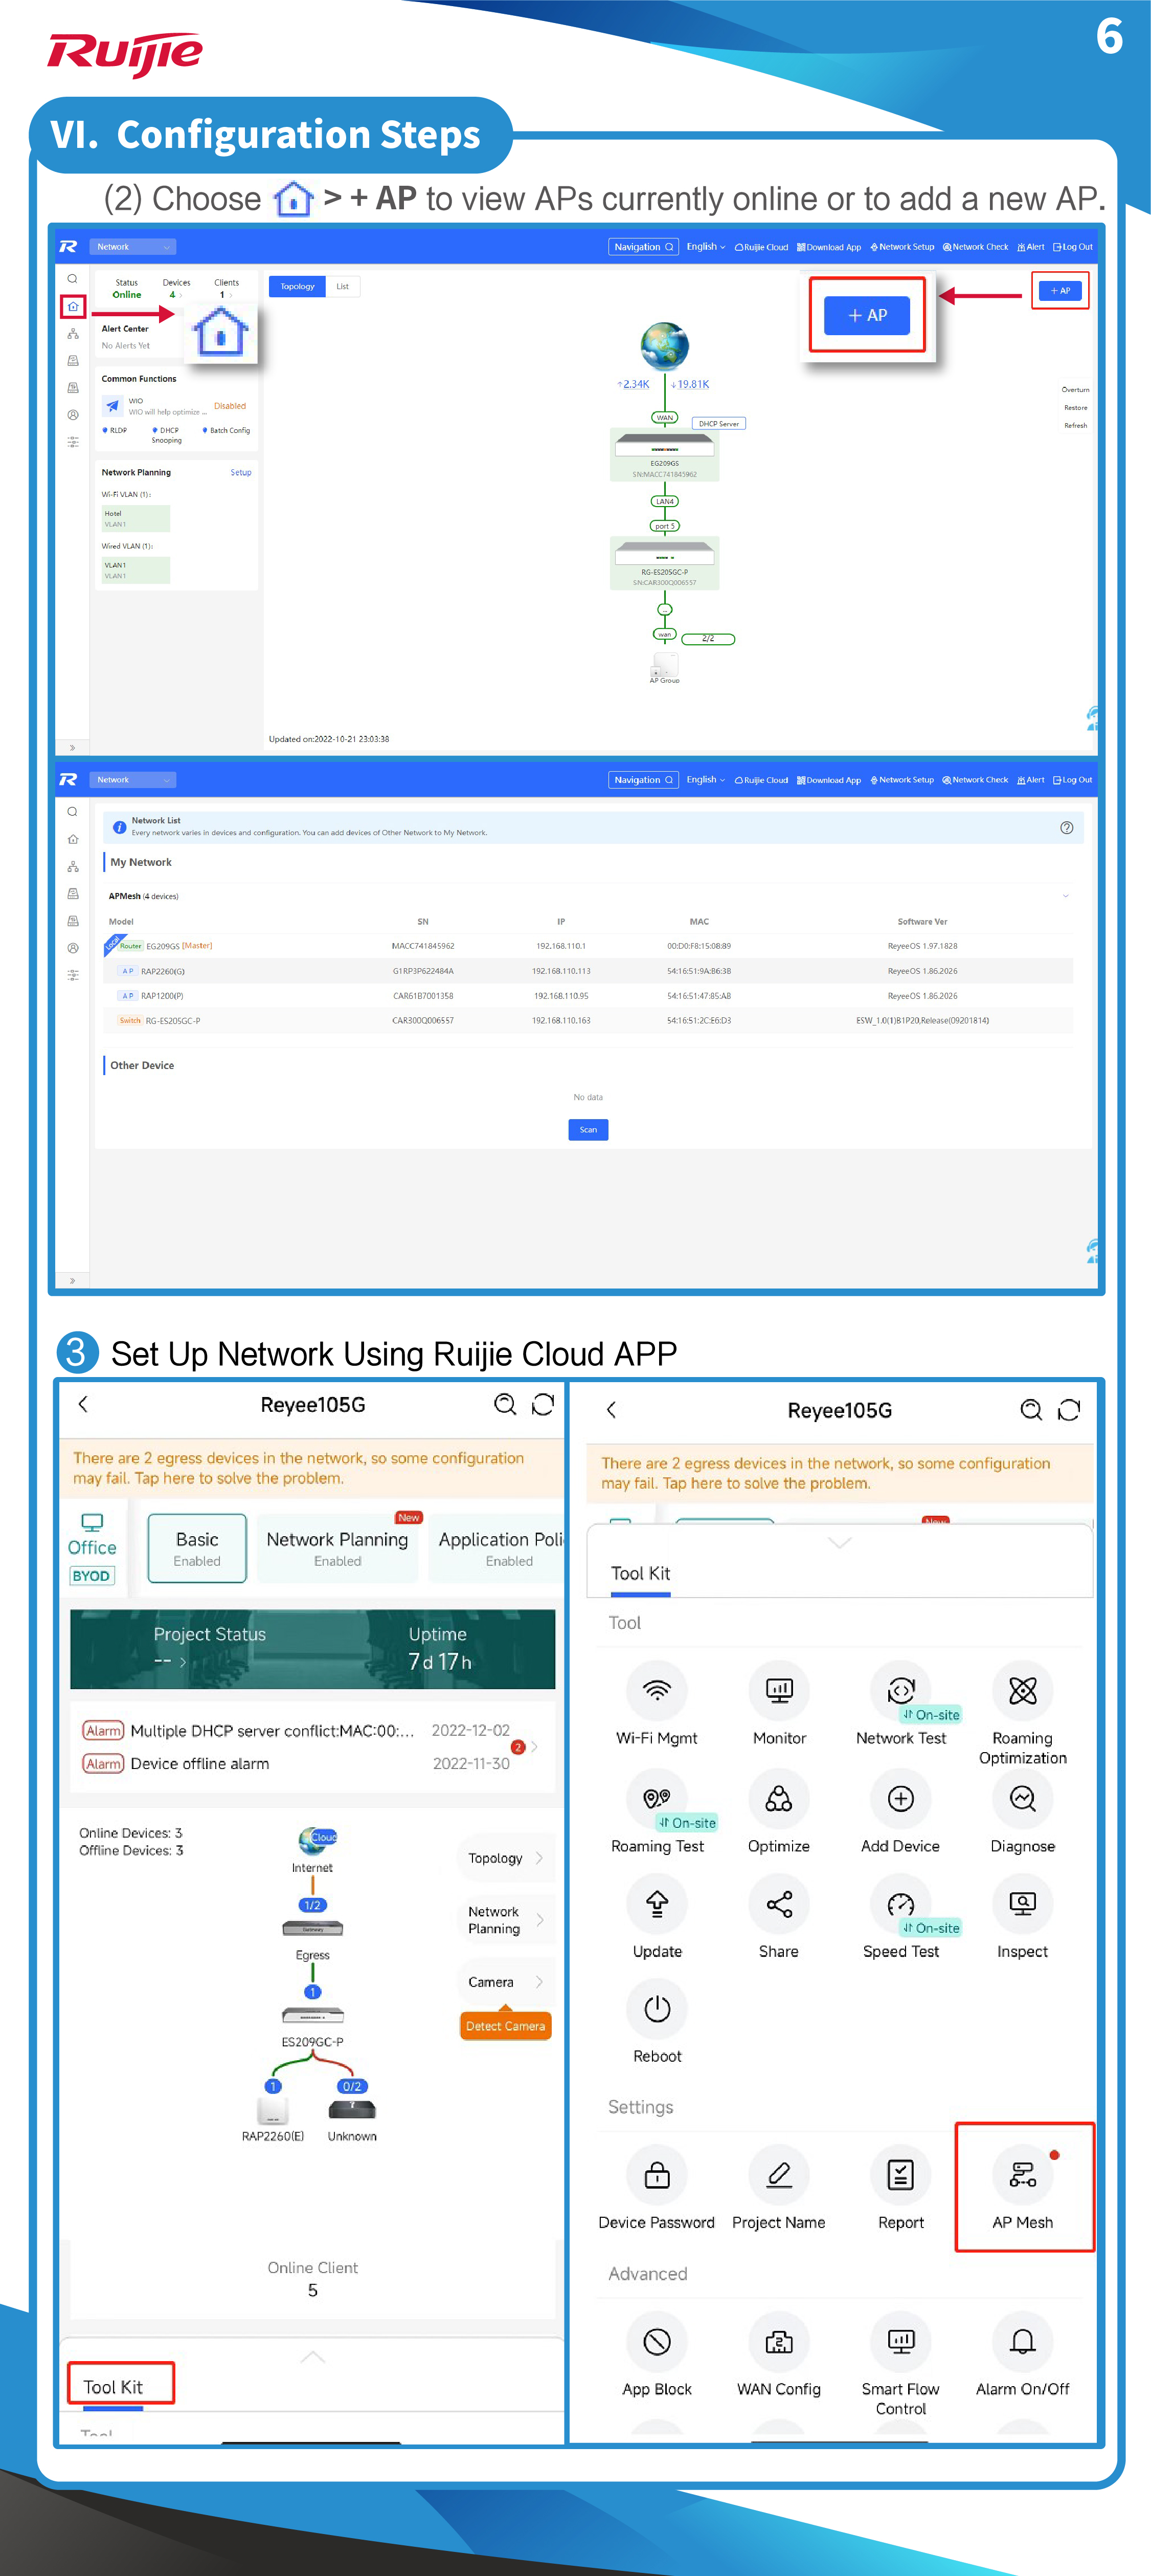Switch to the Topology tab in web view
This screenshot has width=1151, height=2576.
click(297, 287)
